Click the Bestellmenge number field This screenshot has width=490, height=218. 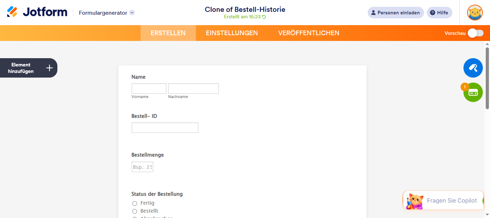pyautogui.click(x=142, y=167)
